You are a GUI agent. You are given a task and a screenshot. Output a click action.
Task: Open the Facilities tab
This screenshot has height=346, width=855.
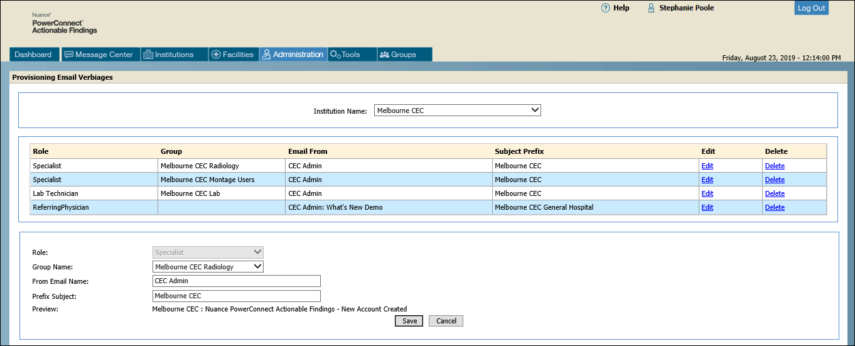coord(234,55)
